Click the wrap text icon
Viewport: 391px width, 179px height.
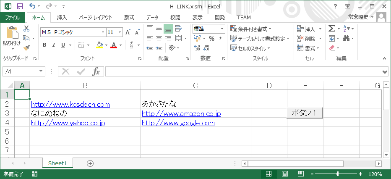178,29
